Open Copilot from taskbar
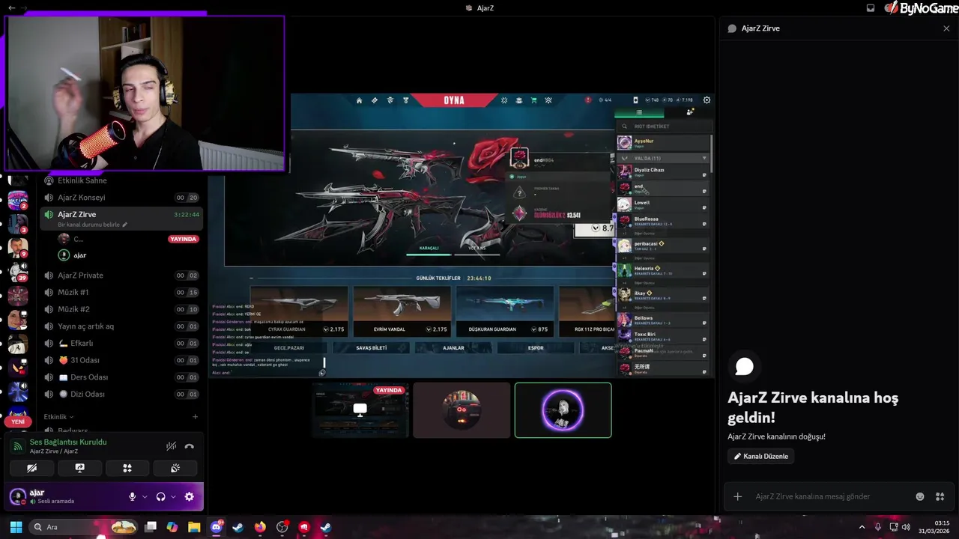Screen dimensions: 959x539 [x=172, y=527]
